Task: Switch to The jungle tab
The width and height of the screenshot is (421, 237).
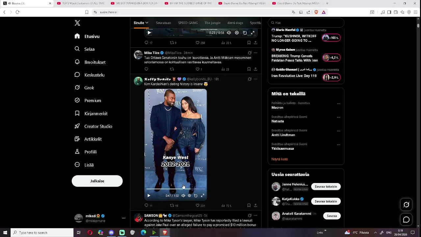Action: 212,23
